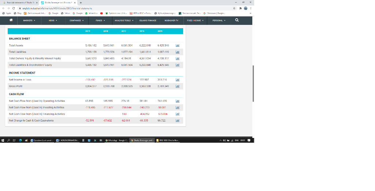Image resolution: width=375 pixels, height=191 pixels.
Task: Open the Windows Start menu
Action: tap(3, 140)
